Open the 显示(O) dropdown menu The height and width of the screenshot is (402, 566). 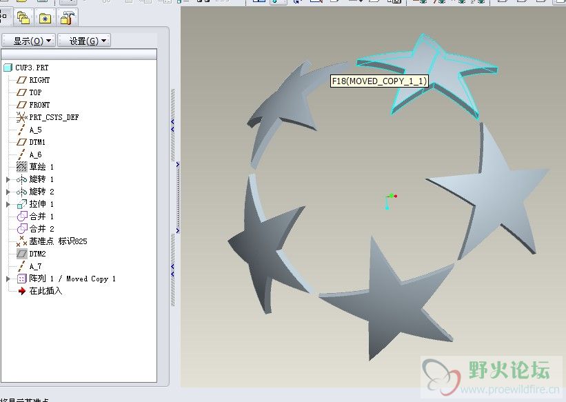pyautogui.click(x=29, y=41)
